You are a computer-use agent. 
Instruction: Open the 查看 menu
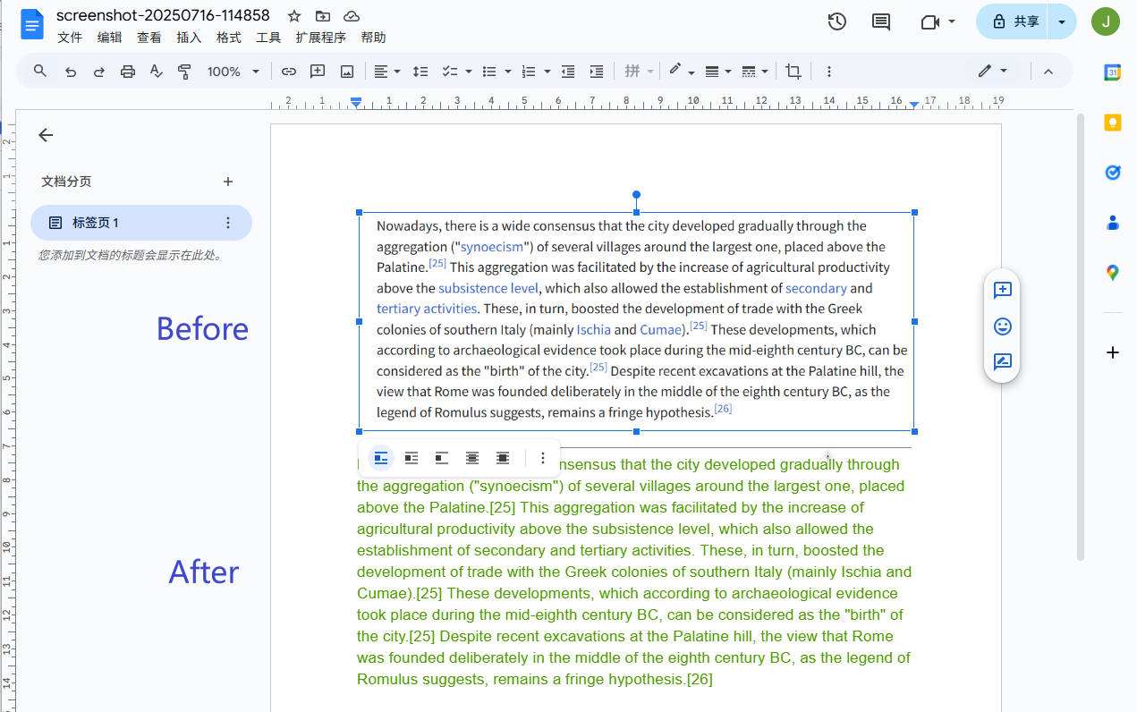coord(149,38)
